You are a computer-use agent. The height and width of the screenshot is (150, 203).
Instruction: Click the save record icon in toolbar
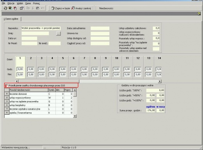10,8
